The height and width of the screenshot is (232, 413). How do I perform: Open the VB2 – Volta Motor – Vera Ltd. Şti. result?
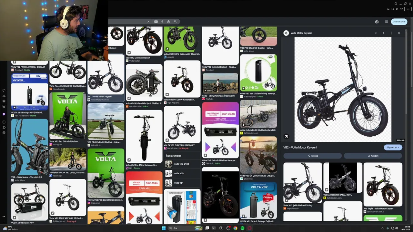click(30, 150)
